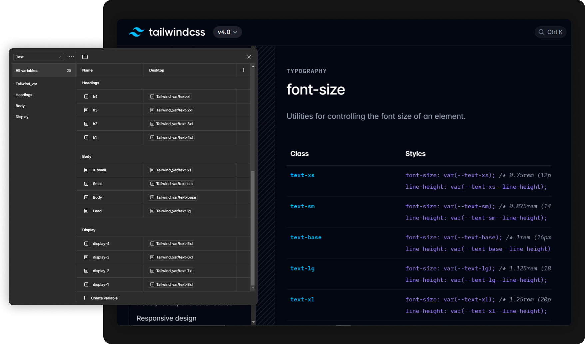This screenshot has width=585, height=344.
Task: Click the variables table scroll up arrow
Action: click(253, 67)
